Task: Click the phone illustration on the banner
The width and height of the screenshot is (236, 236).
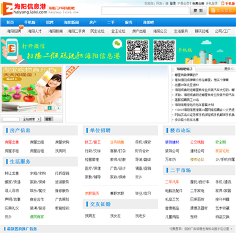Action: 12,49
